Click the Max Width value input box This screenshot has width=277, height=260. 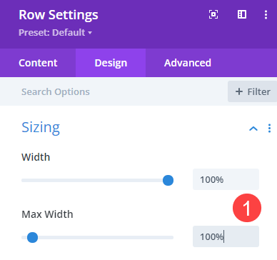[226, 236]
